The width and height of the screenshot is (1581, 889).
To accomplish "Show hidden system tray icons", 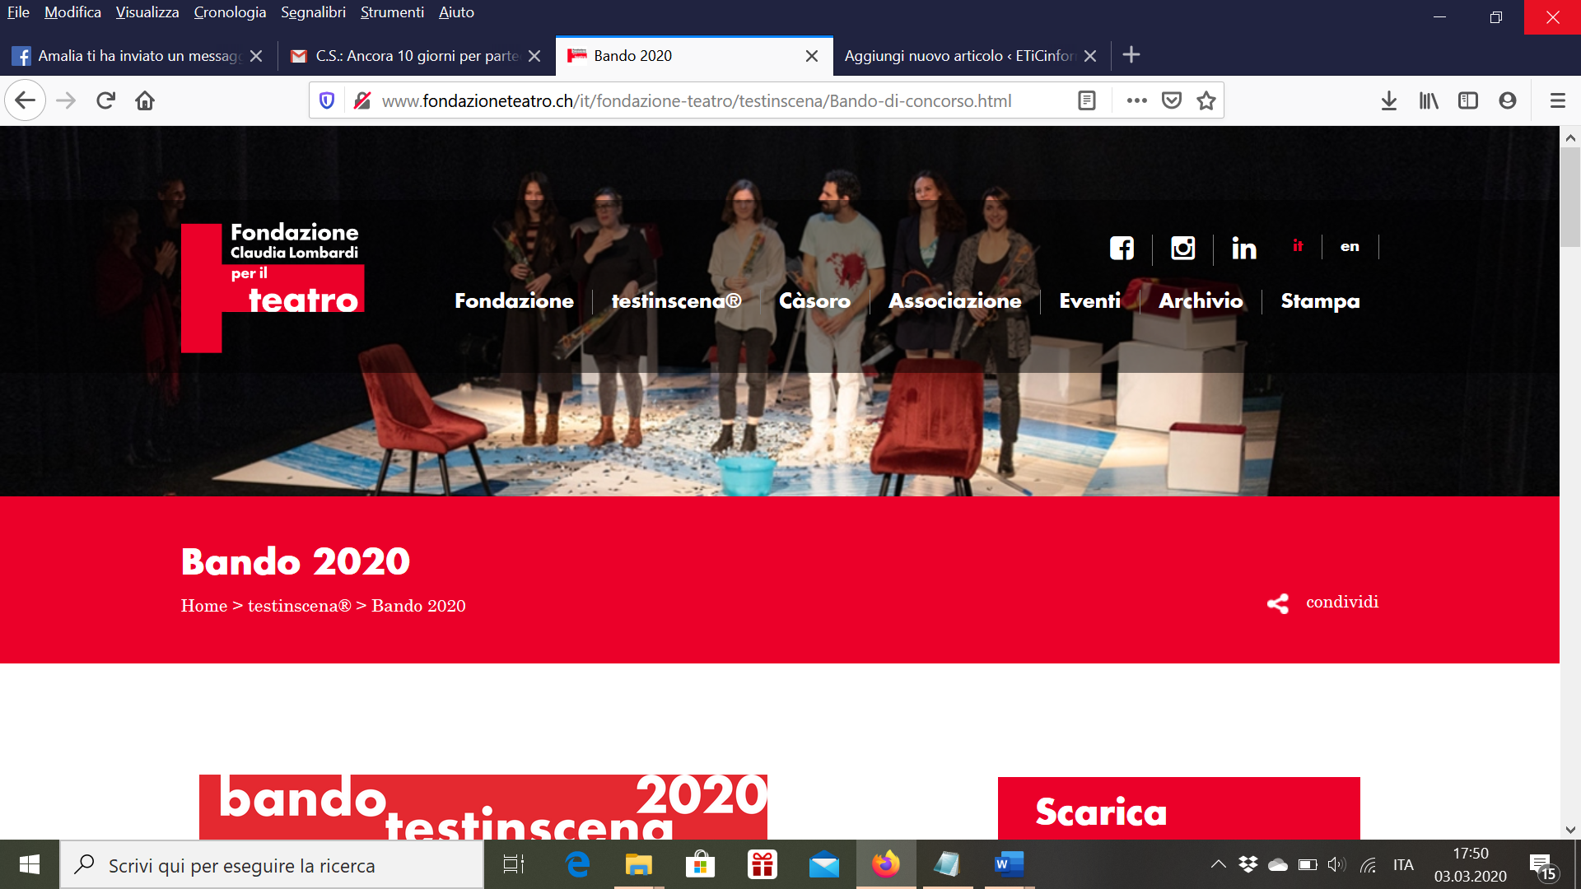I will [1218, 864].
